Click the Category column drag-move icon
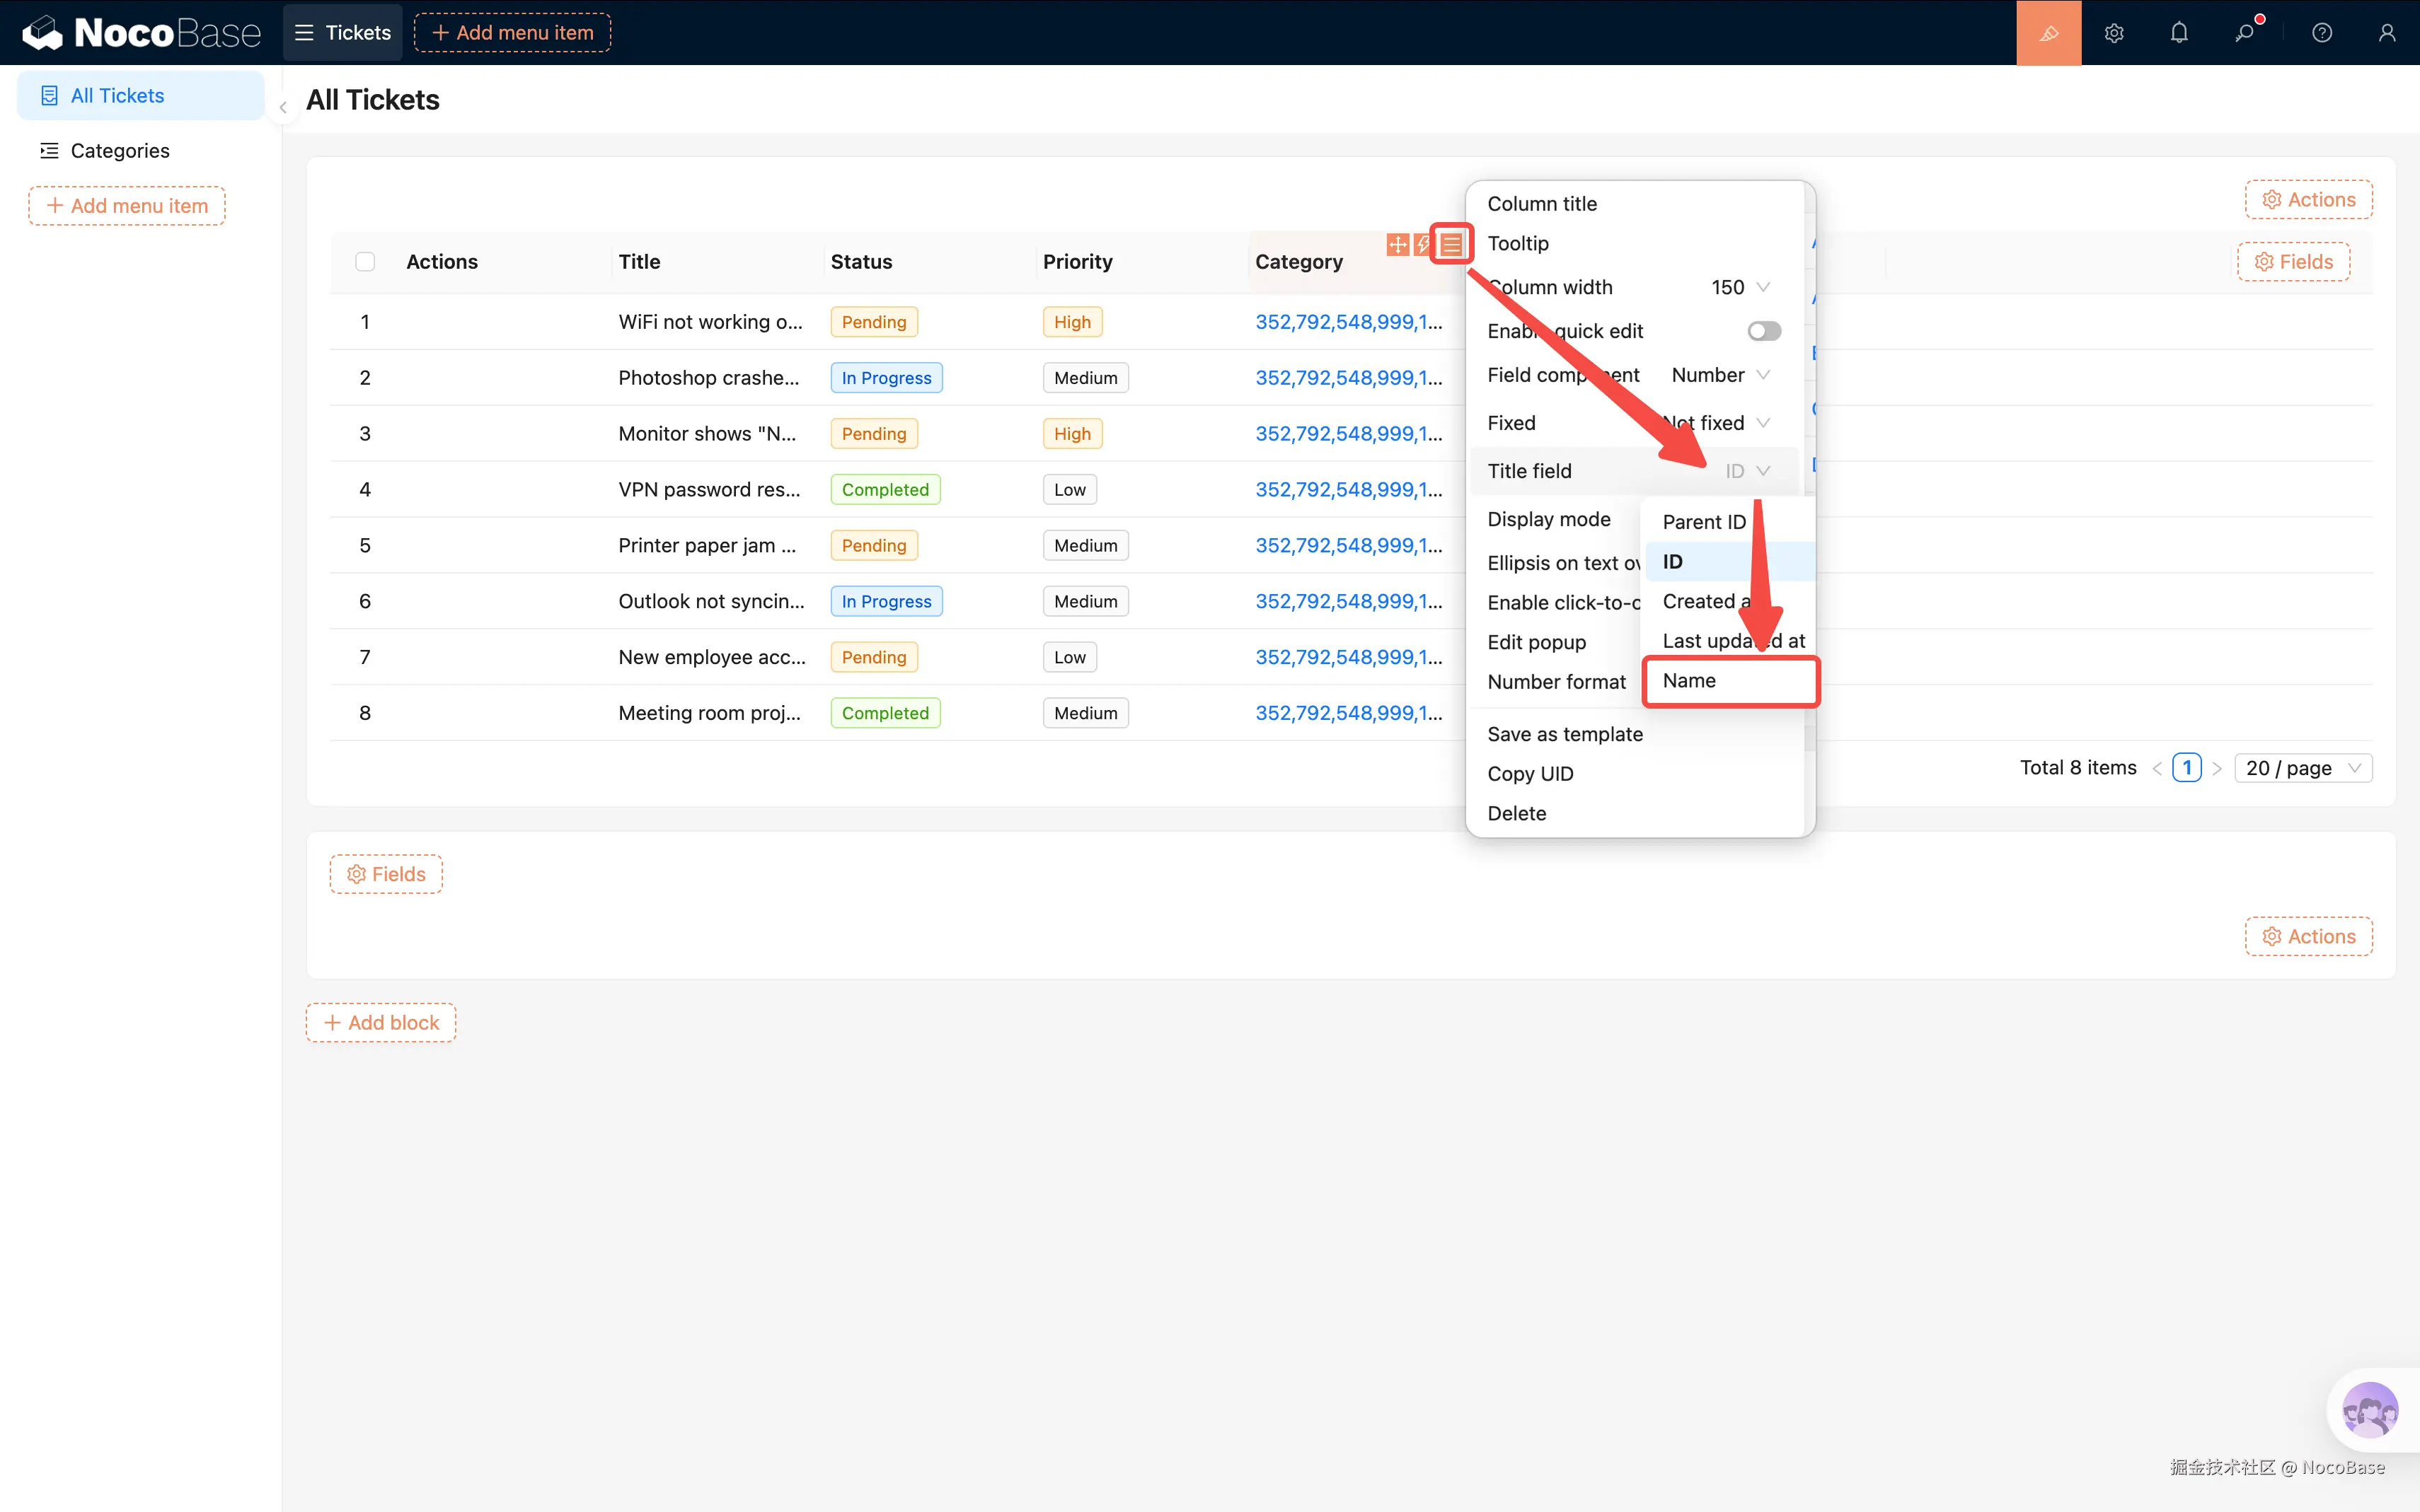2420x1512 pixels. coord(1398,244)
